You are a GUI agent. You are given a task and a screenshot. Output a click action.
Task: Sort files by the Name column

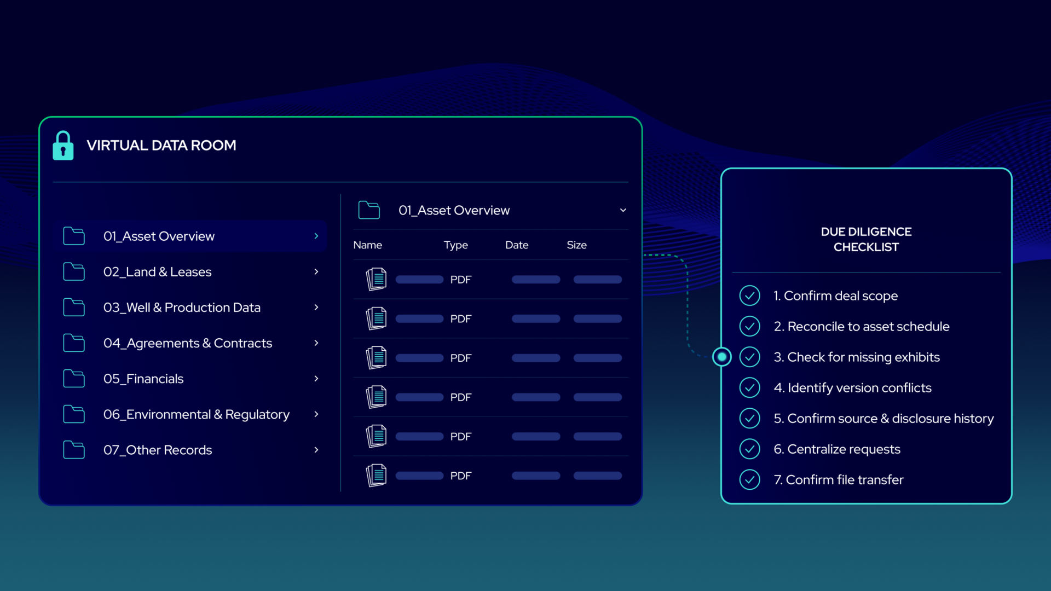pyautogui.click(x=367, y=245)
